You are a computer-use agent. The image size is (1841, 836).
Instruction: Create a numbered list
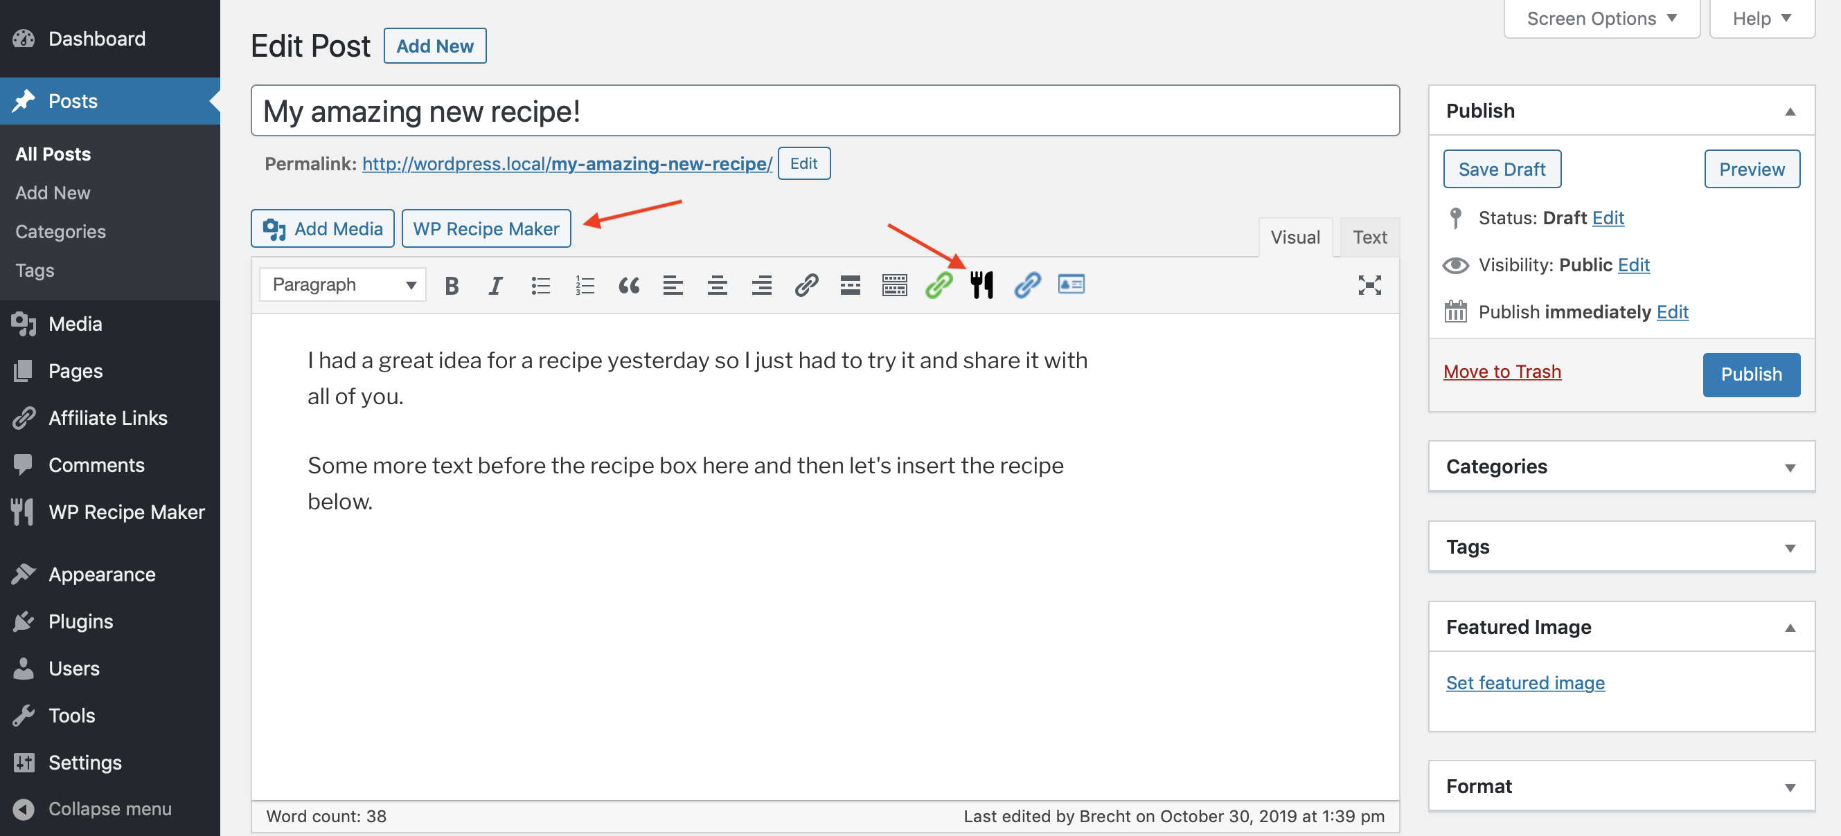[x=585, y=286]
